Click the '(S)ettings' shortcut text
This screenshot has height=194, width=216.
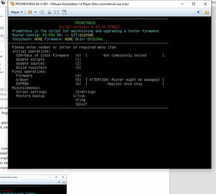tap(85, 92)
